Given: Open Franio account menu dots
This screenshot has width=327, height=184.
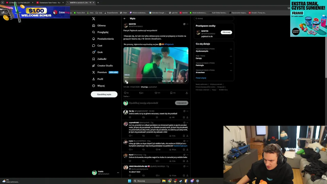Looking at the screenshot, I should coord(118,173).
